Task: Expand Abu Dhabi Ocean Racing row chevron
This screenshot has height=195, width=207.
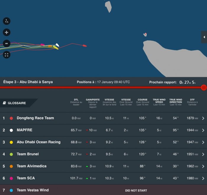Action: coord(203,142)
